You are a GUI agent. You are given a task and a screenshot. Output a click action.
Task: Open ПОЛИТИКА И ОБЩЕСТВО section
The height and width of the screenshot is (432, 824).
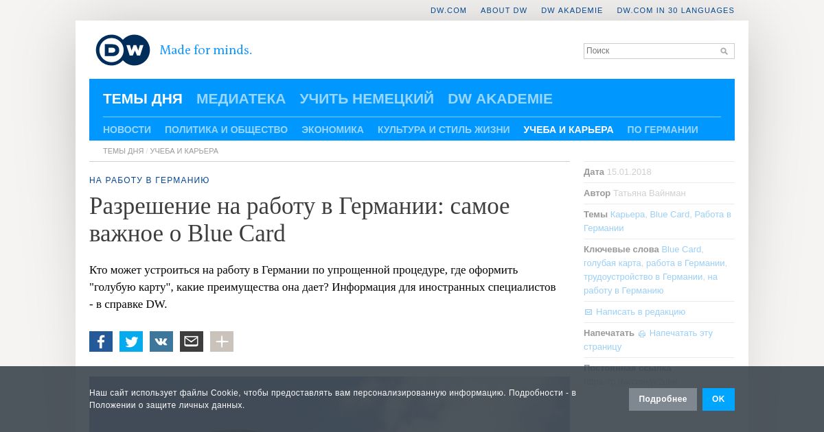226,130
